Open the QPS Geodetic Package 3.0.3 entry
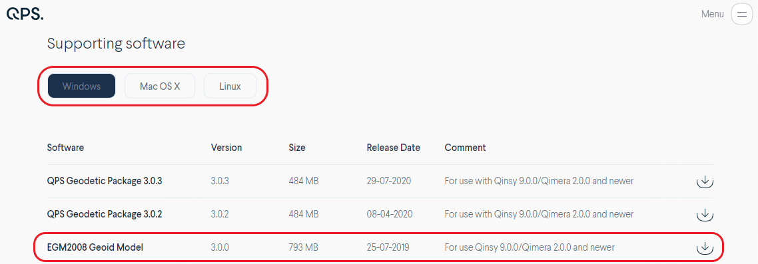Image resolution: width=758 pixels, height=264 pixels. (105, 182)
